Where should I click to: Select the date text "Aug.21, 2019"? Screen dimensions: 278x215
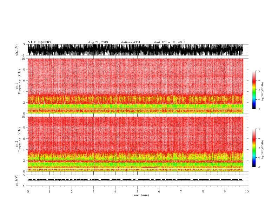(x=98, y=42)
